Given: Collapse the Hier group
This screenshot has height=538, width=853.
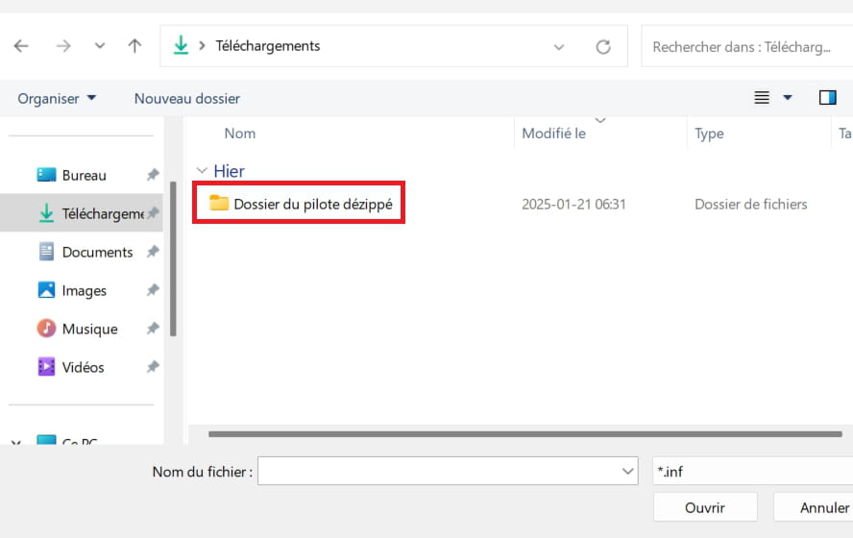Looking at the screenshot, I should pyautogui.click(x=202, y=171).
